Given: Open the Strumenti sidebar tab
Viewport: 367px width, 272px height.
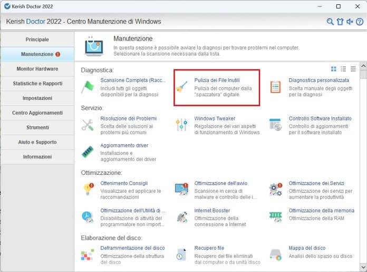Looking at the screenshot, I should [37, 128].
